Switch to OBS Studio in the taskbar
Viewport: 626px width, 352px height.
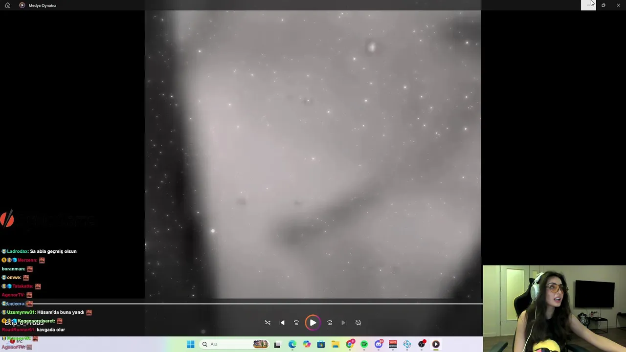(422, 344)
